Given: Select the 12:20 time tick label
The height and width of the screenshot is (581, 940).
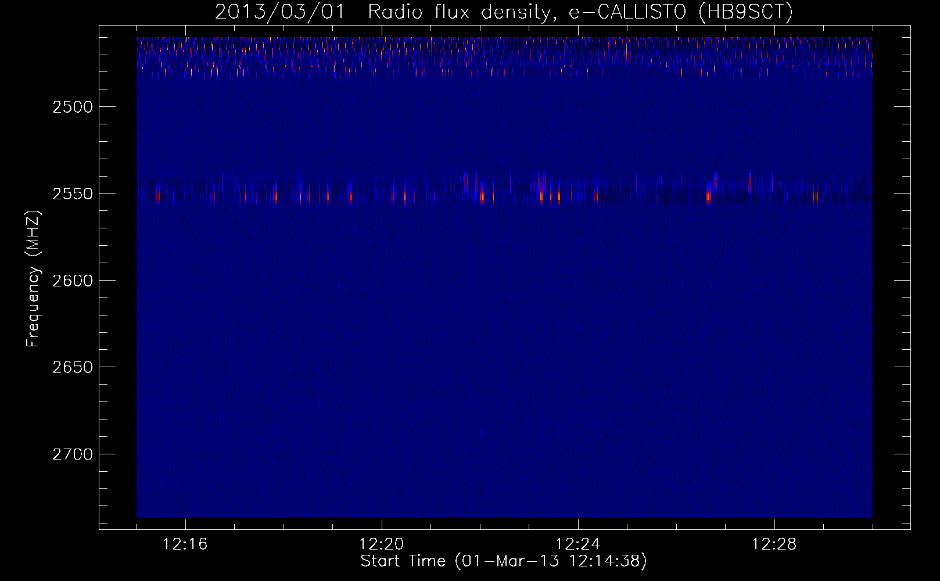Looking at the screenshot, I should point(382,544).
